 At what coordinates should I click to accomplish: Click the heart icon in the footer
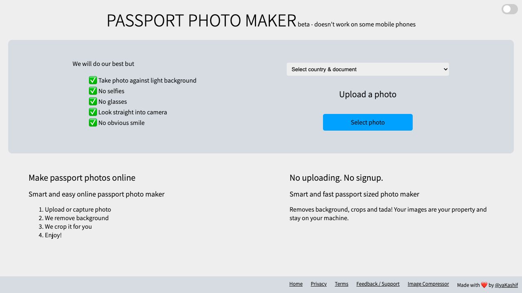pyautogui.click(x=484, y=285)
